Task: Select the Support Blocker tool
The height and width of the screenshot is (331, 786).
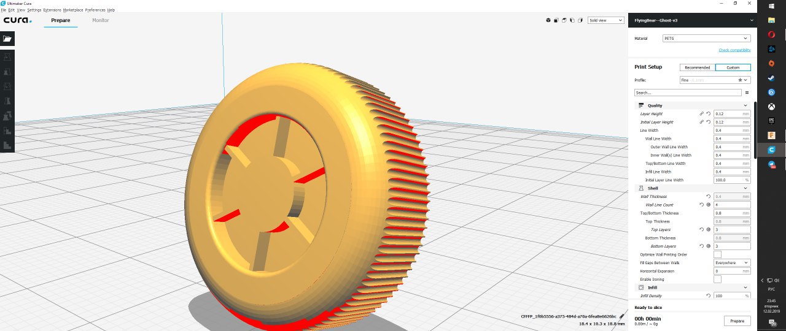Action: (7, 130)
